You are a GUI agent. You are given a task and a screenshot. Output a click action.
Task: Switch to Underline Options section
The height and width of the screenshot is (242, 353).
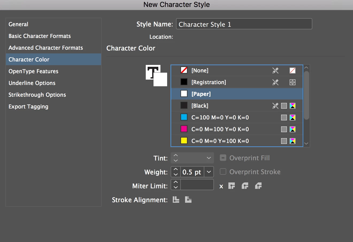[32, 83]
